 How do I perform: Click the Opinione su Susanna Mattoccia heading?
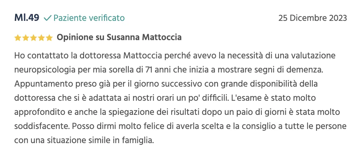[x=119, y=38]
